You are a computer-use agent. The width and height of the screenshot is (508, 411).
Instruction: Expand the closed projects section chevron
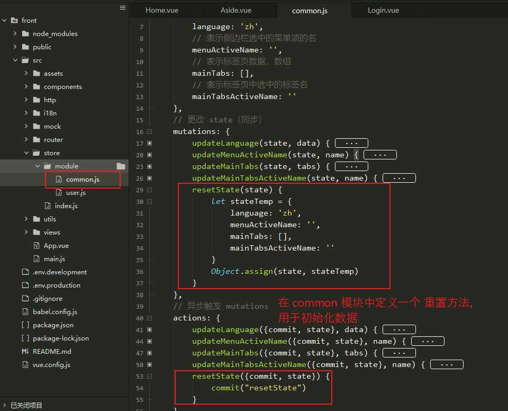click(x=5, y=405)
